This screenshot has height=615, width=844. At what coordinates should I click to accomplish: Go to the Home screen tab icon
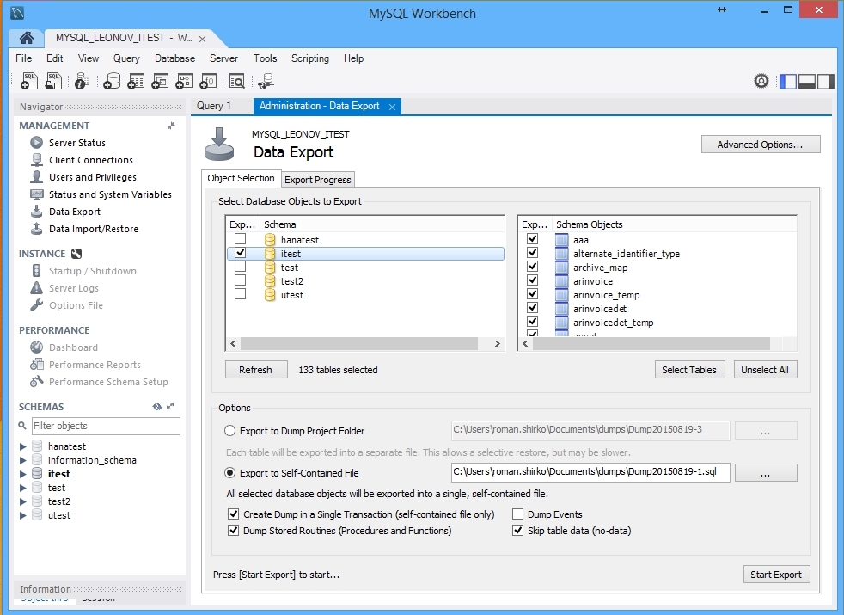coord(27,39)
